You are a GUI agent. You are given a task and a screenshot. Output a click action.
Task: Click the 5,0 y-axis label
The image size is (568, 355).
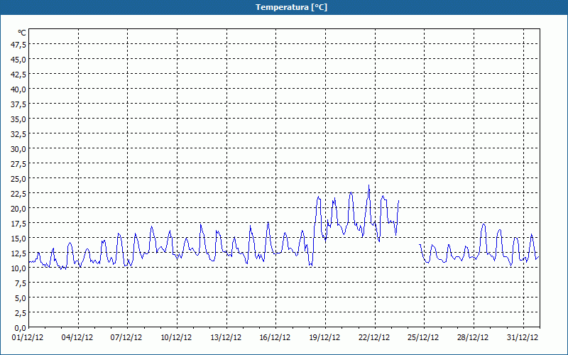[x=20, y=298]
